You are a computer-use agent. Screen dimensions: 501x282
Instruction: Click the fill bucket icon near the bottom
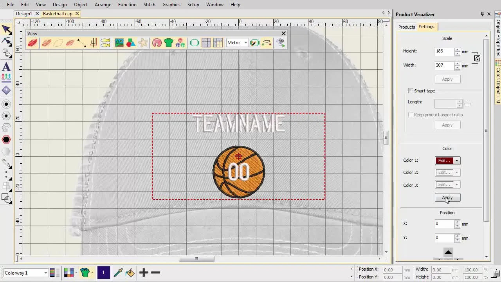click(x=131, y=273)
